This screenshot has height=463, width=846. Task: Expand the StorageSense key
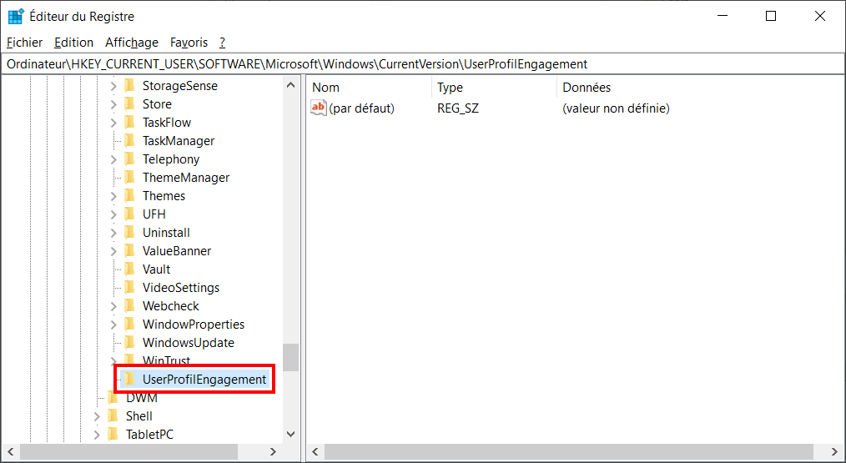tap(113, 86)
